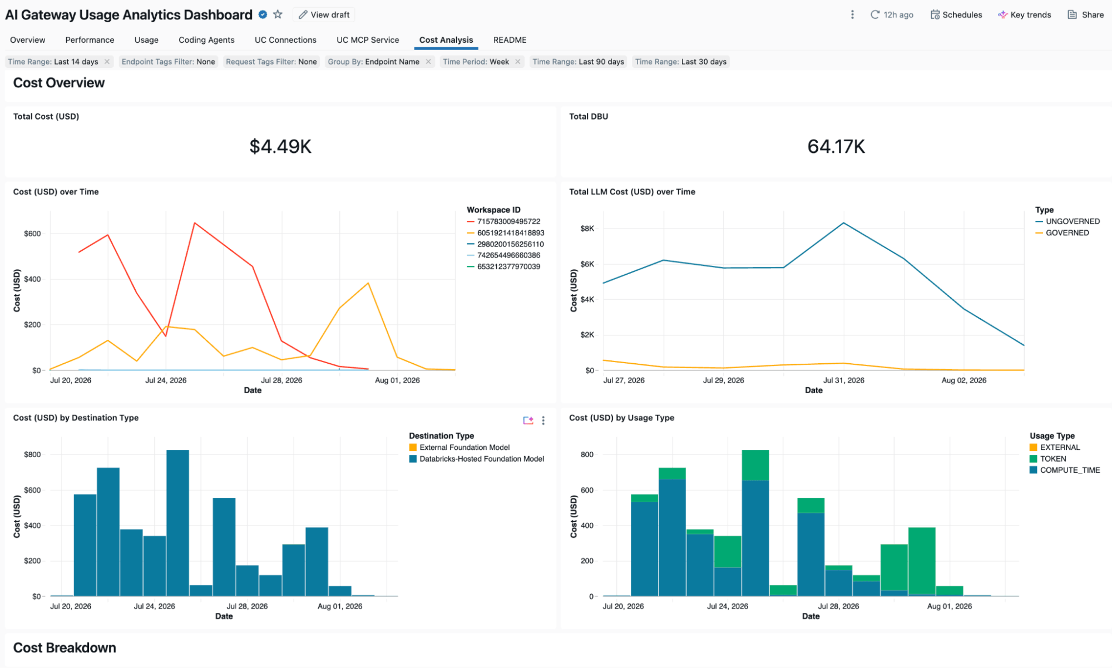
Task: Toggle workspace 2980200156256110 legend entry
Action: pyautogui.click(x=505, y=244)
